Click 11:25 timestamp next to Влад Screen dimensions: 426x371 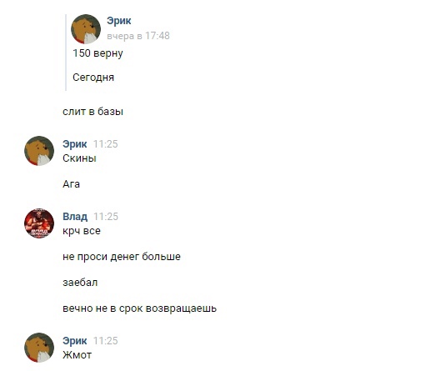pyautogui.click(x=106, y=217)
